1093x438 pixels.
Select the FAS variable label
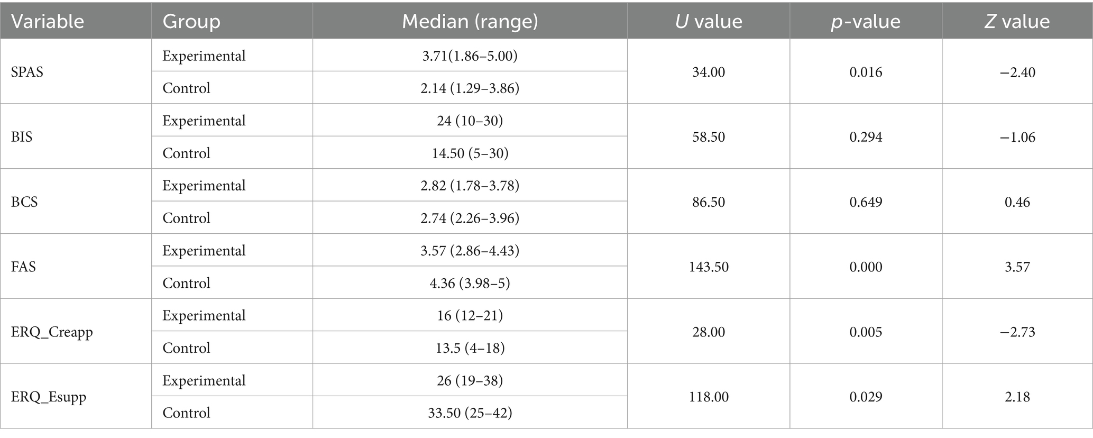pyautogui.click(x=24, y=267)
